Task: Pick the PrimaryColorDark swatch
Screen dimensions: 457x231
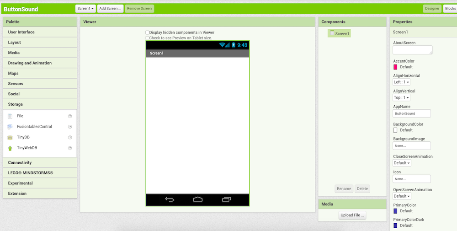Action: click(x=395, y=226)
